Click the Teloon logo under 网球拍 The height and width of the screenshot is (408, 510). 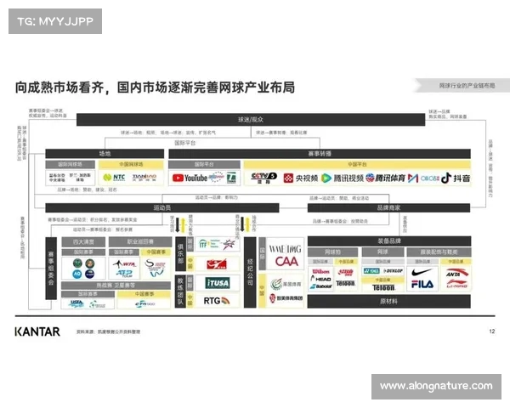[345, 284]
